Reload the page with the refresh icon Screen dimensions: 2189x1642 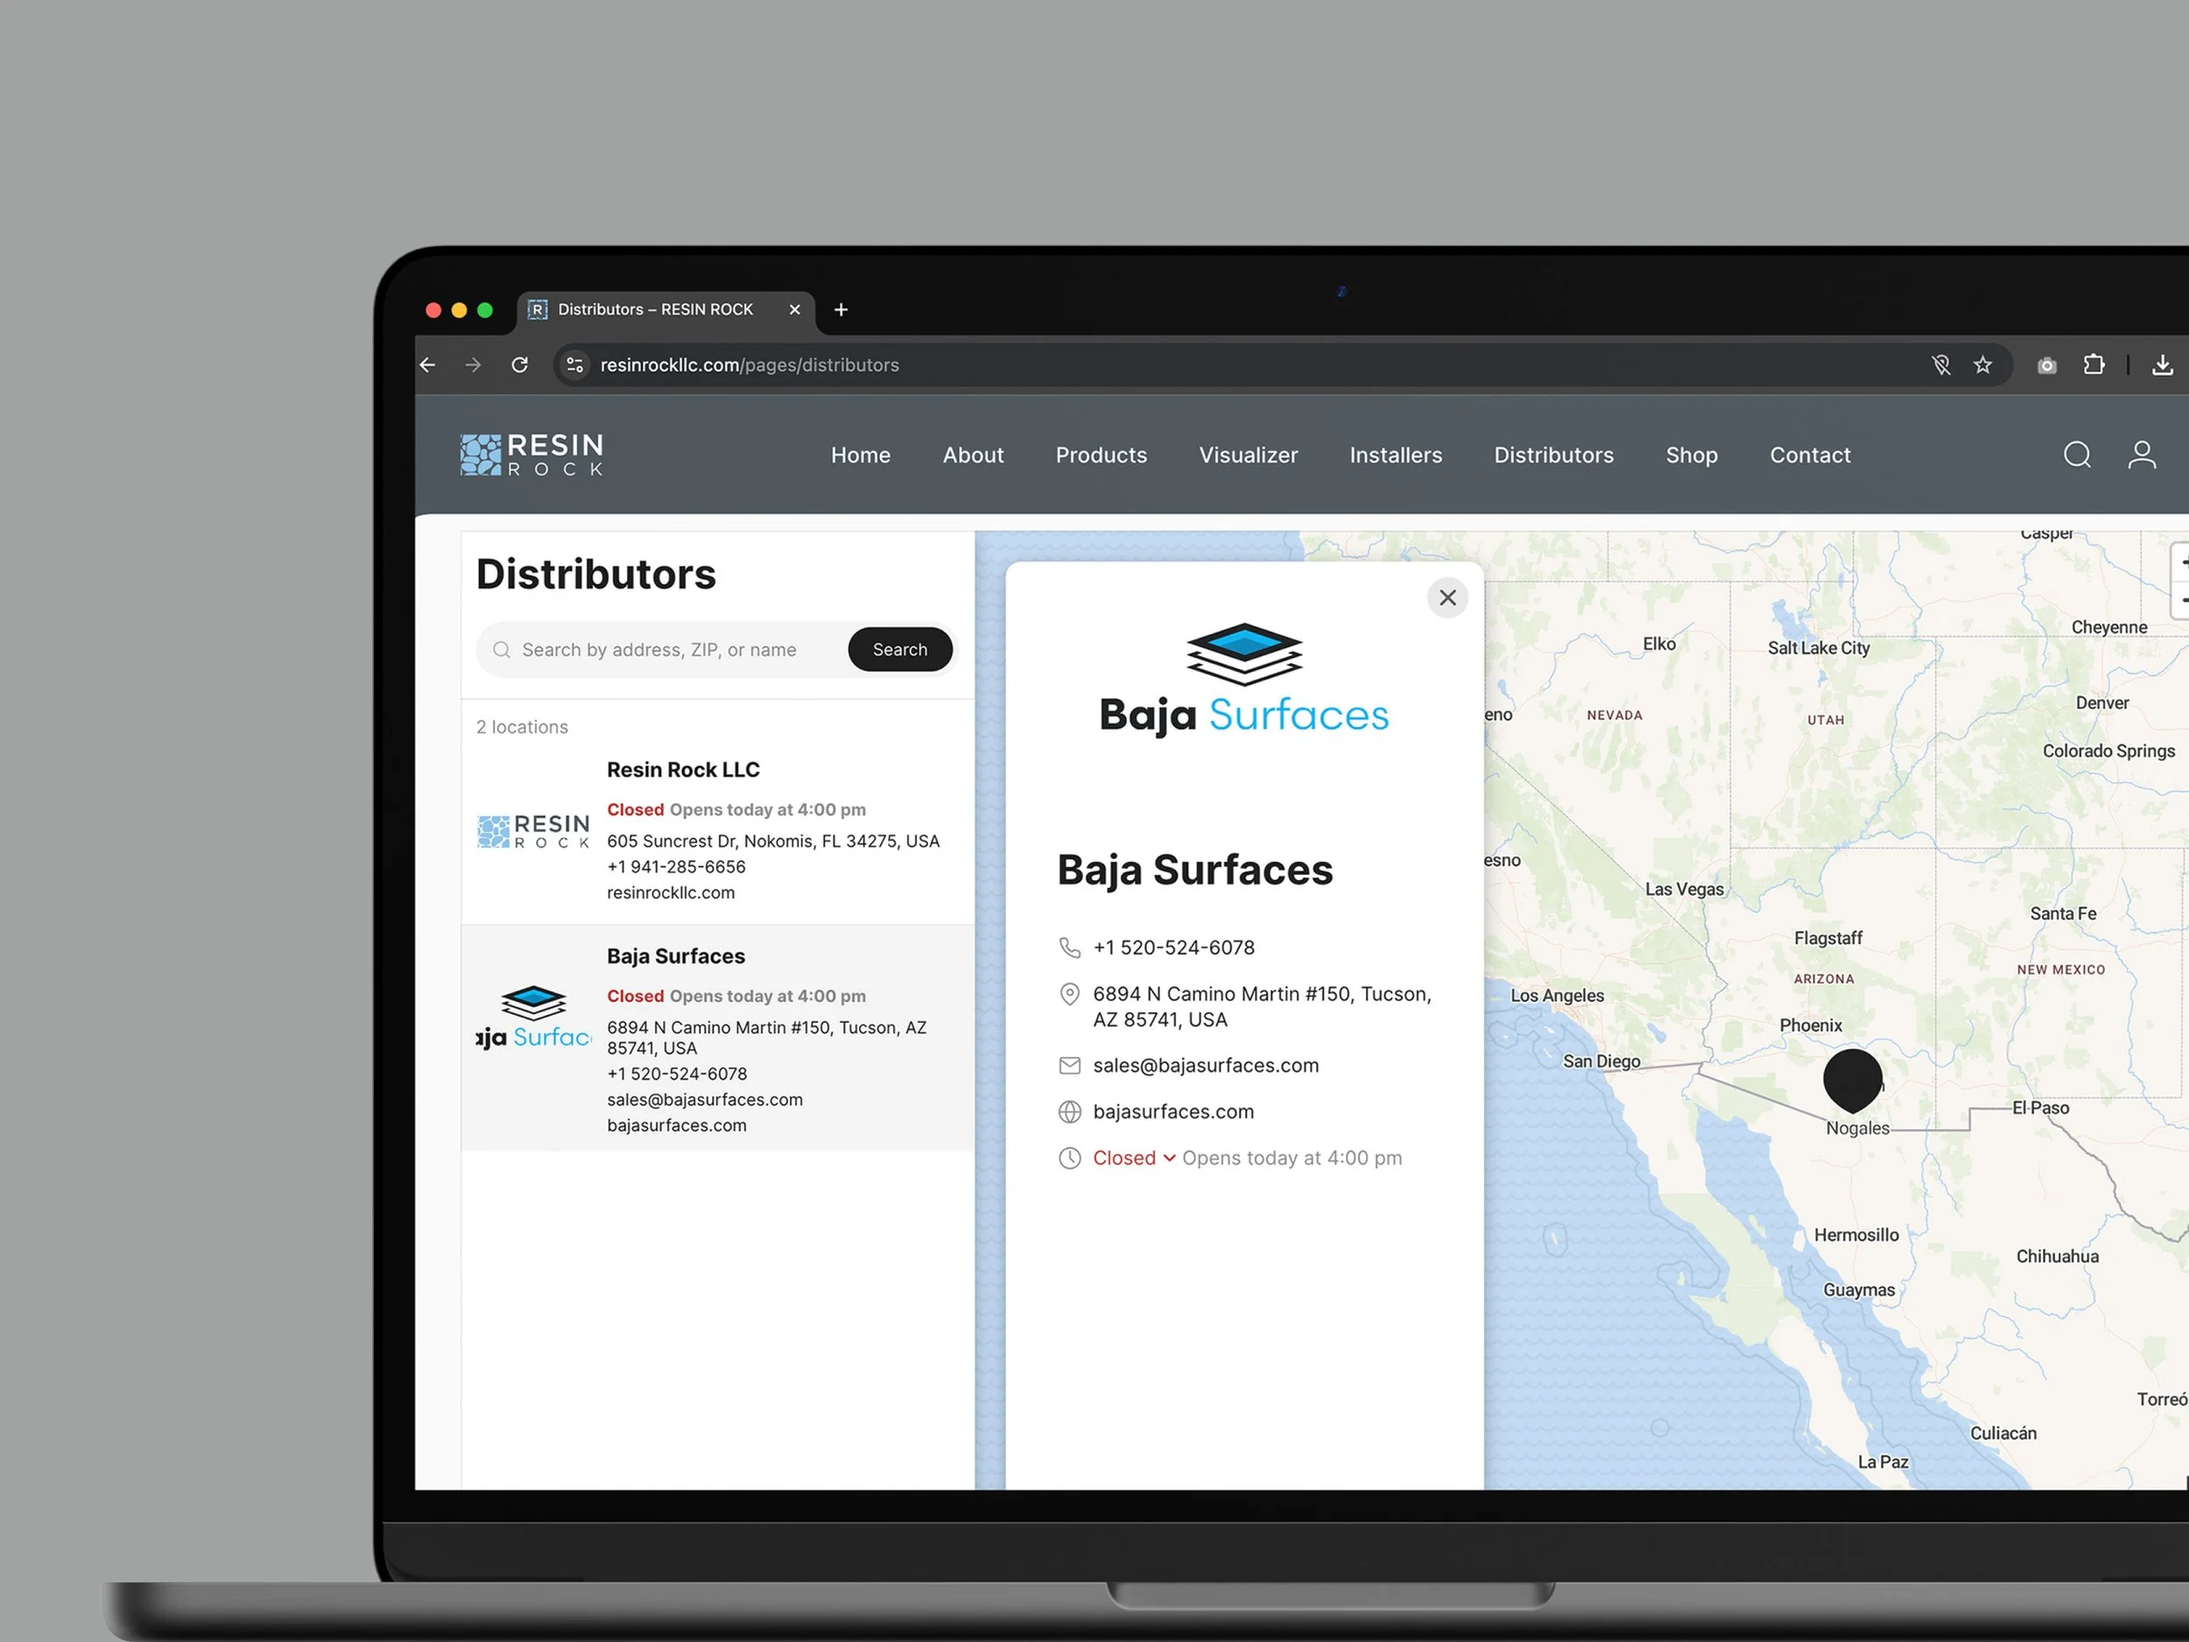click(519, 365)
